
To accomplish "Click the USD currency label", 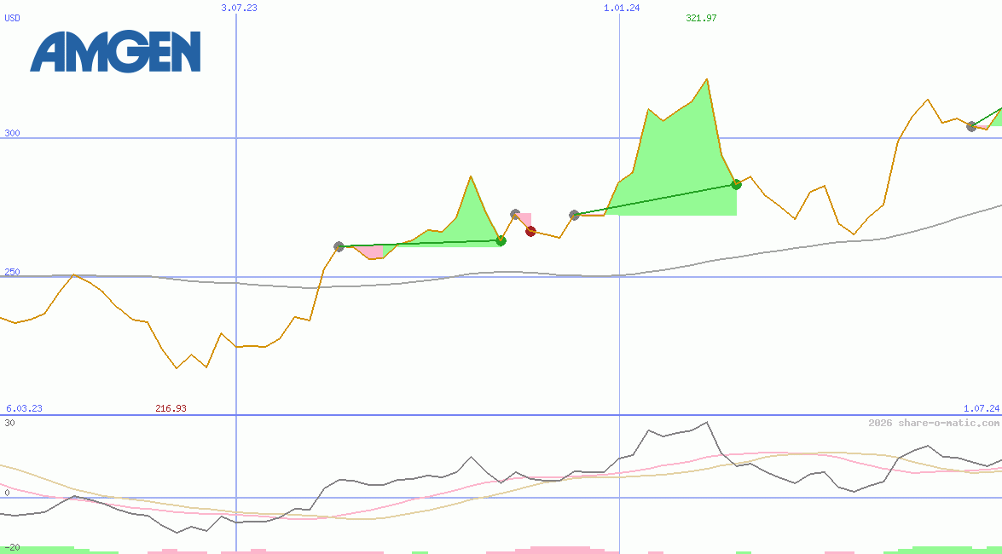I will coord(11,19).
